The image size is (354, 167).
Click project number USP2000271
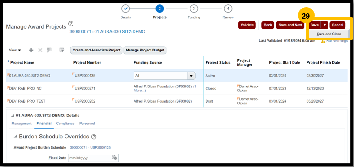coord(85,89)
